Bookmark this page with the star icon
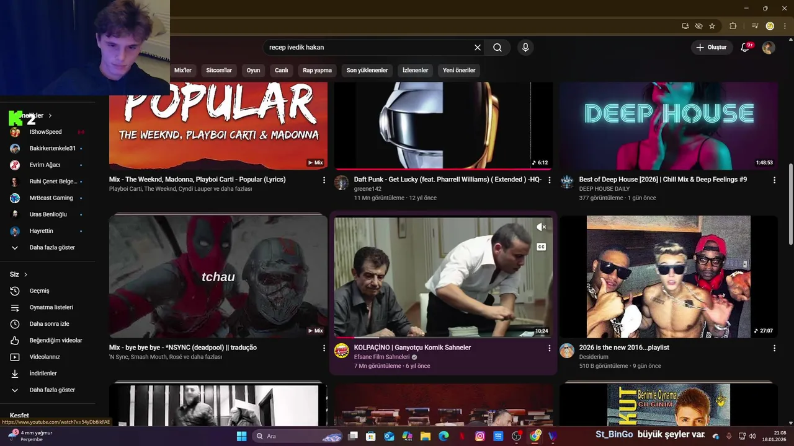Viewport: 794px width, 446px height. click(712, 26)
